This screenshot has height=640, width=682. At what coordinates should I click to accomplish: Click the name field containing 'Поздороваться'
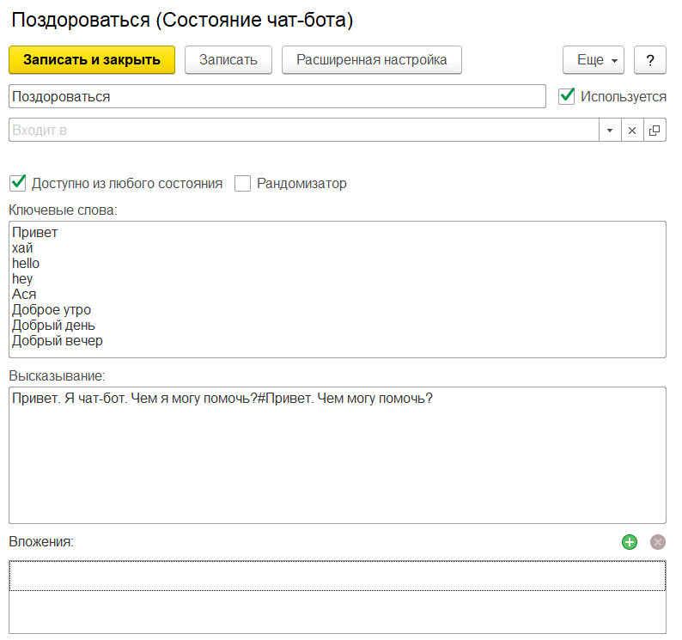[x=277, y=96]
